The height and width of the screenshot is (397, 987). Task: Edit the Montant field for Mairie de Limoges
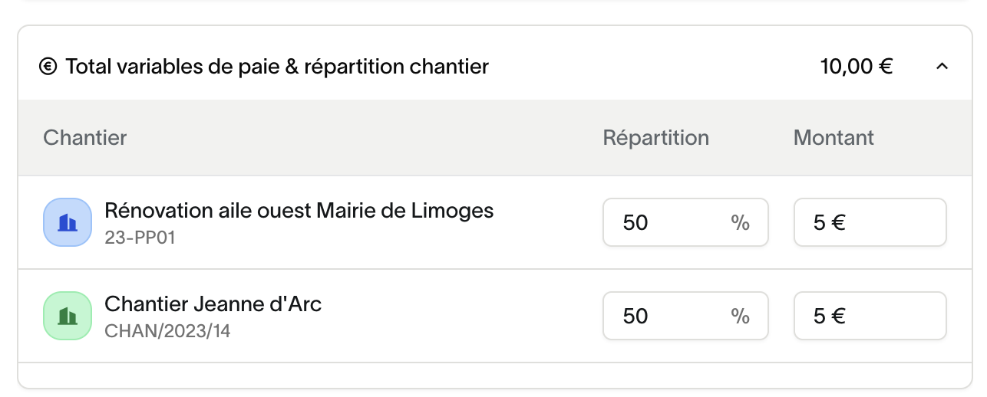click(869, 223)
